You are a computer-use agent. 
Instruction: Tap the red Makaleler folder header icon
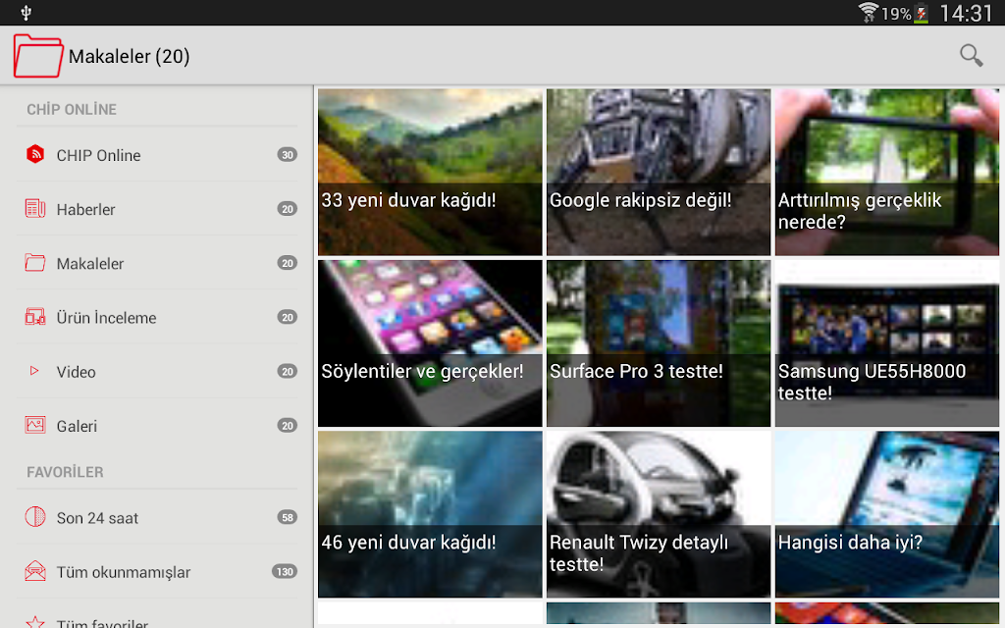[x=38, y=56]
